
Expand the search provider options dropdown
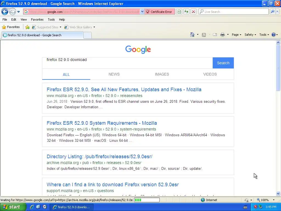click(x=277, y=12)
